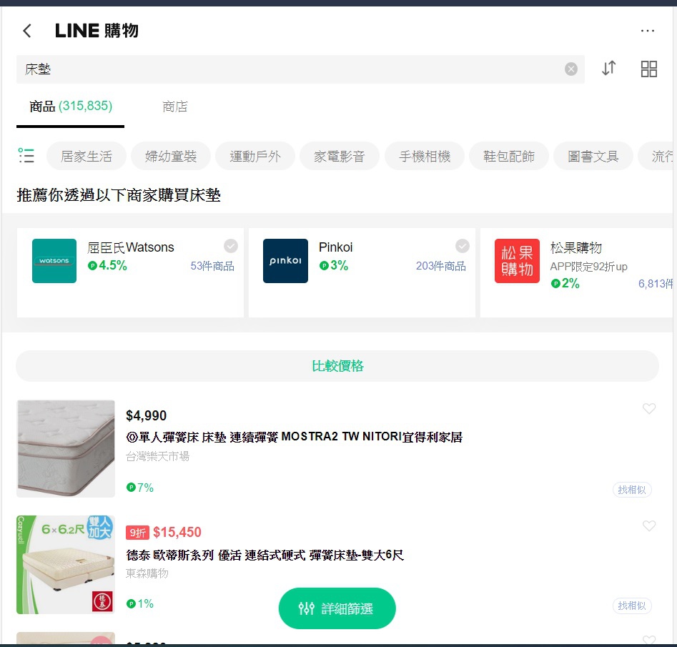Screen dimensions: 677x647
Task: Switch to grid view layout
Action: tap(648, 69)
